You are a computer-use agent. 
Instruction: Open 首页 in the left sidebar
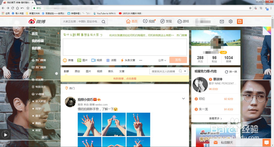point(35,34)
